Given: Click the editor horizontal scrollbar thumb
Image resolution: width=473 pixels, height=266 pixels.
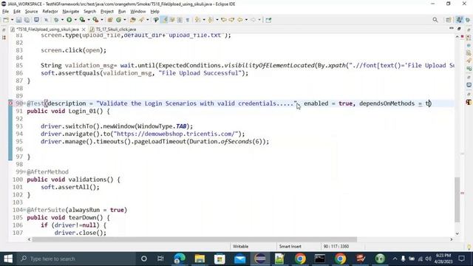Looking at the screenshot, I should (194, 239).
